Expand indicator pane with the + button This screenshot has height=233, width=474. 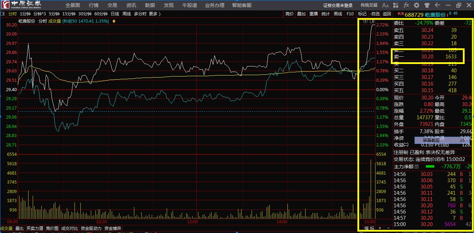pos(380,228)
